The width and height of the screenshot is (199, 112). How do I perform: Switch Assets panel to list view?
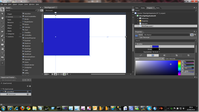click(42, 10)
